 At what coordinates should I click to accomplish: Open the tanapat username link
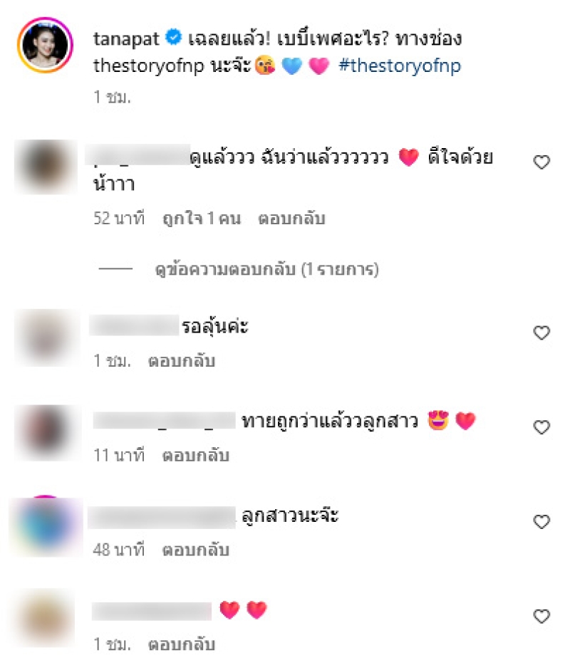pyautogui.click(x=126, y=39)
